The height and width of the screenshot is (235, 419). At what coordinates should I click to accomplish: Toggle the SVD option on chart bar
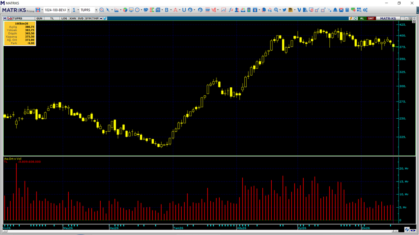click(81, 18)
